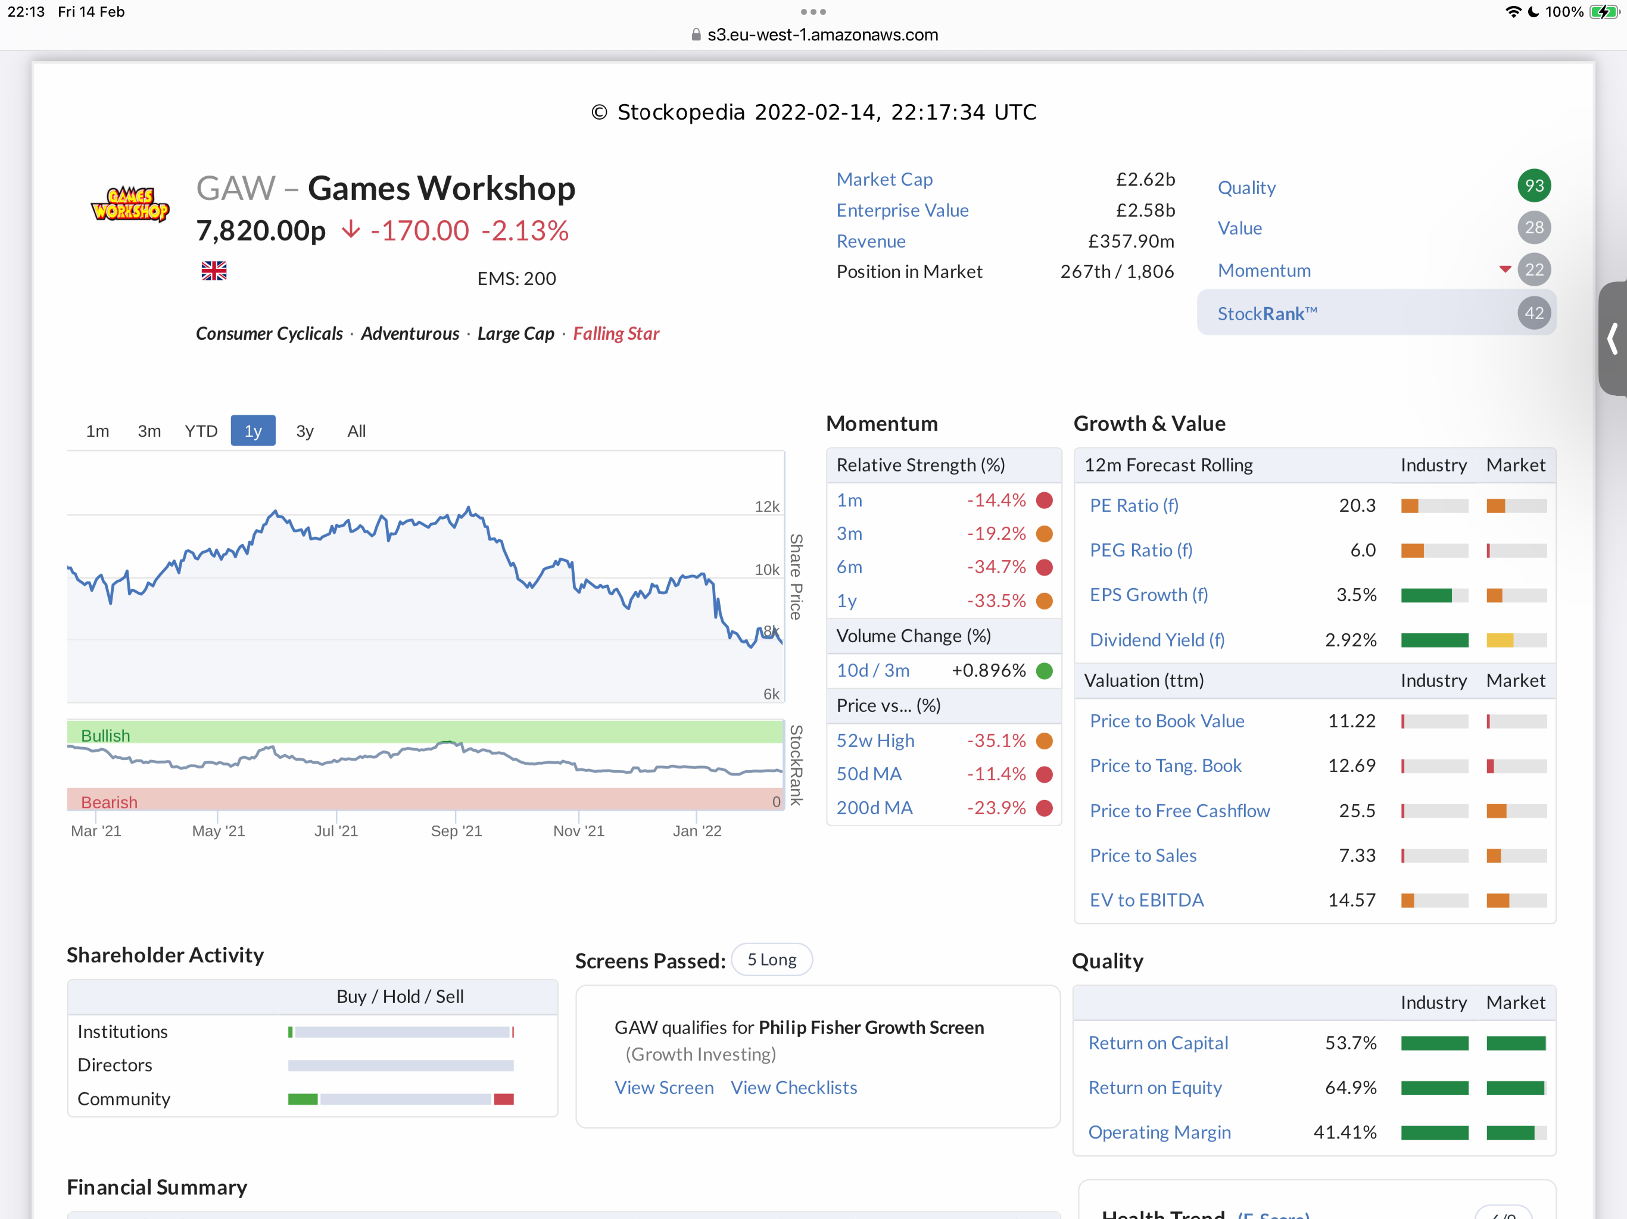1627x1219 pixels.
Task: Open PEG Ratio (f) link
Action: 1141,551
